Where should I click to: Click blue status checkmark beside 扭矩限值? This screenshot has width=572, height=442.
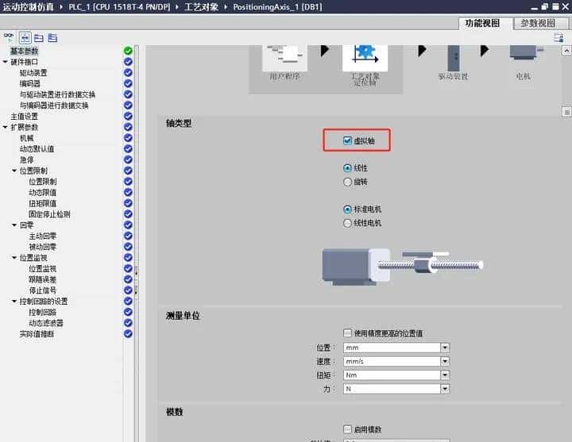[128, 203]
